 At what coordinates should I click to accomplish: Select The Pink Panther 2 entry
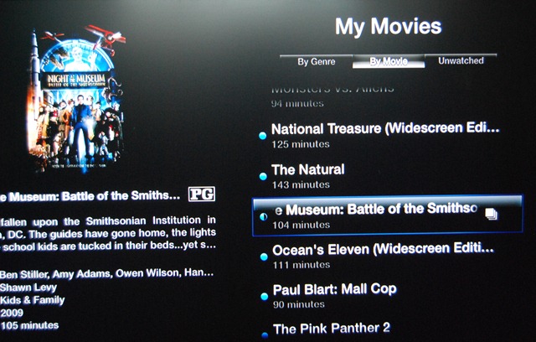(x=379, y=330)
